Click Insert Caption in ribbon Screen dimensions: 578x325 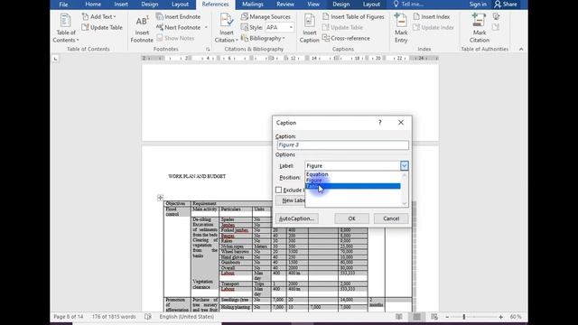point(309,29)
